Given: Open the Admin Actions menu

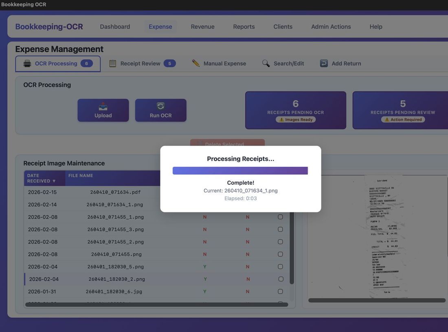Looking at the screenshot, I should (331, 26).
